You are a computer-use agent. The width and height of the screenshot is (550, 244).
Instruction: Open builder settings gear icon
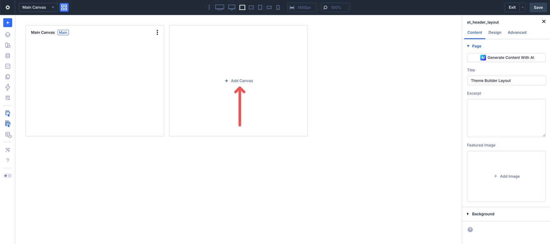tap(8, 7)
